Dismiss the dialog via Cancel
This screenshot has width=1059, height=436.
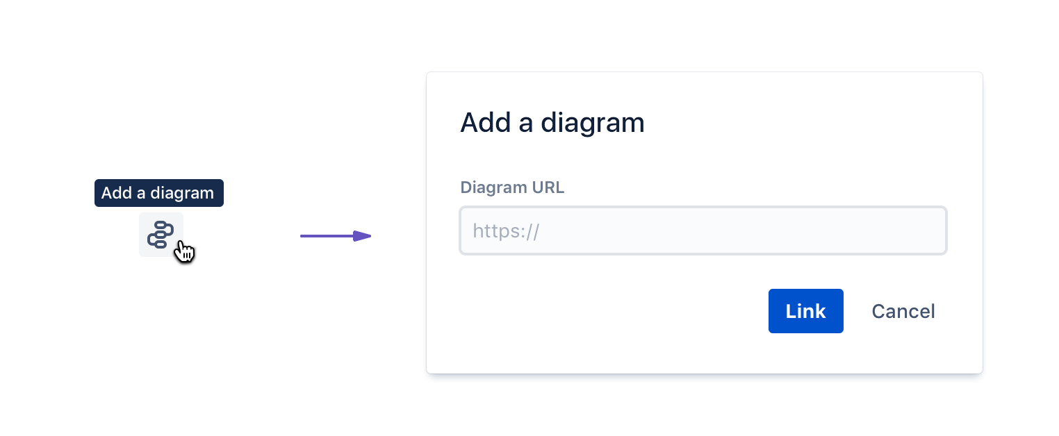(x=903, y=311)
